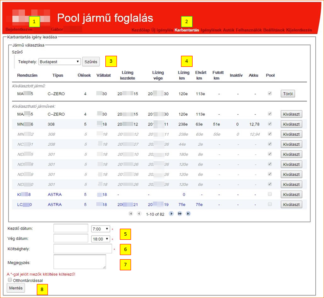Open the end time dropdown showing 18:00
324x298 pixels.
(100, 239)
